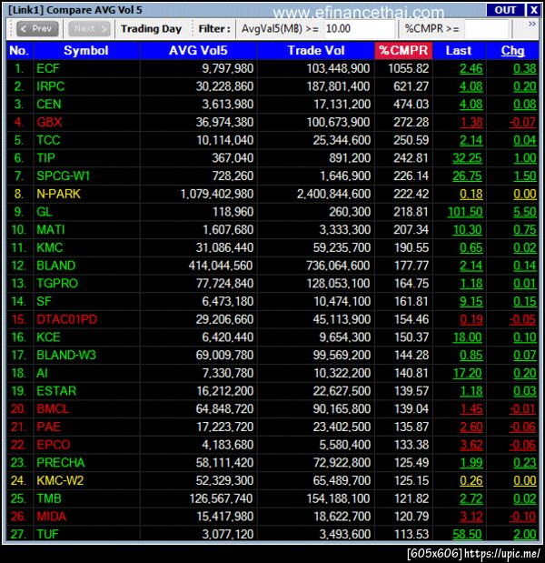Select the IRPC symbol

(51, 86)
